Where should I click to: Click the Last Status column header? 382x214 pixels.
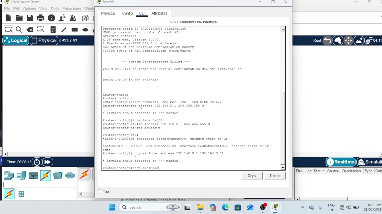coord(315,171)
